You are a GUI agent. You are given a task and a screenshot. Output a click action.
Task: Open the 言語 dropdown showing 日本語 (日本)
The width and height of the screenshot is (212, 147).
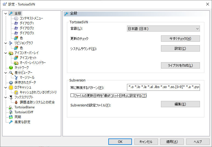click(163, 29)
